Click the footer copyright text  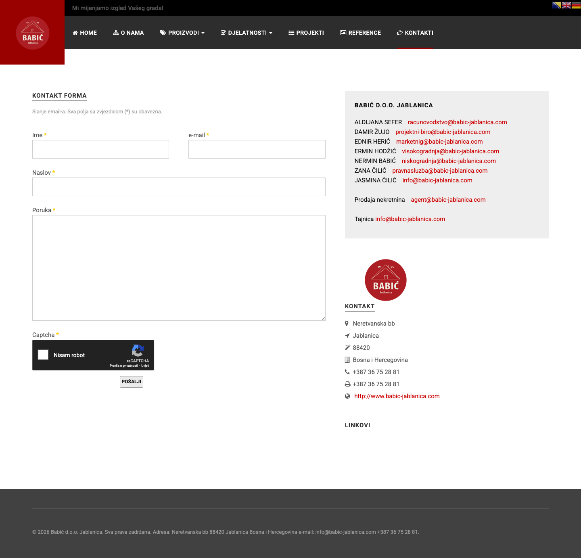pyautogui.click(x=226, y=532)
